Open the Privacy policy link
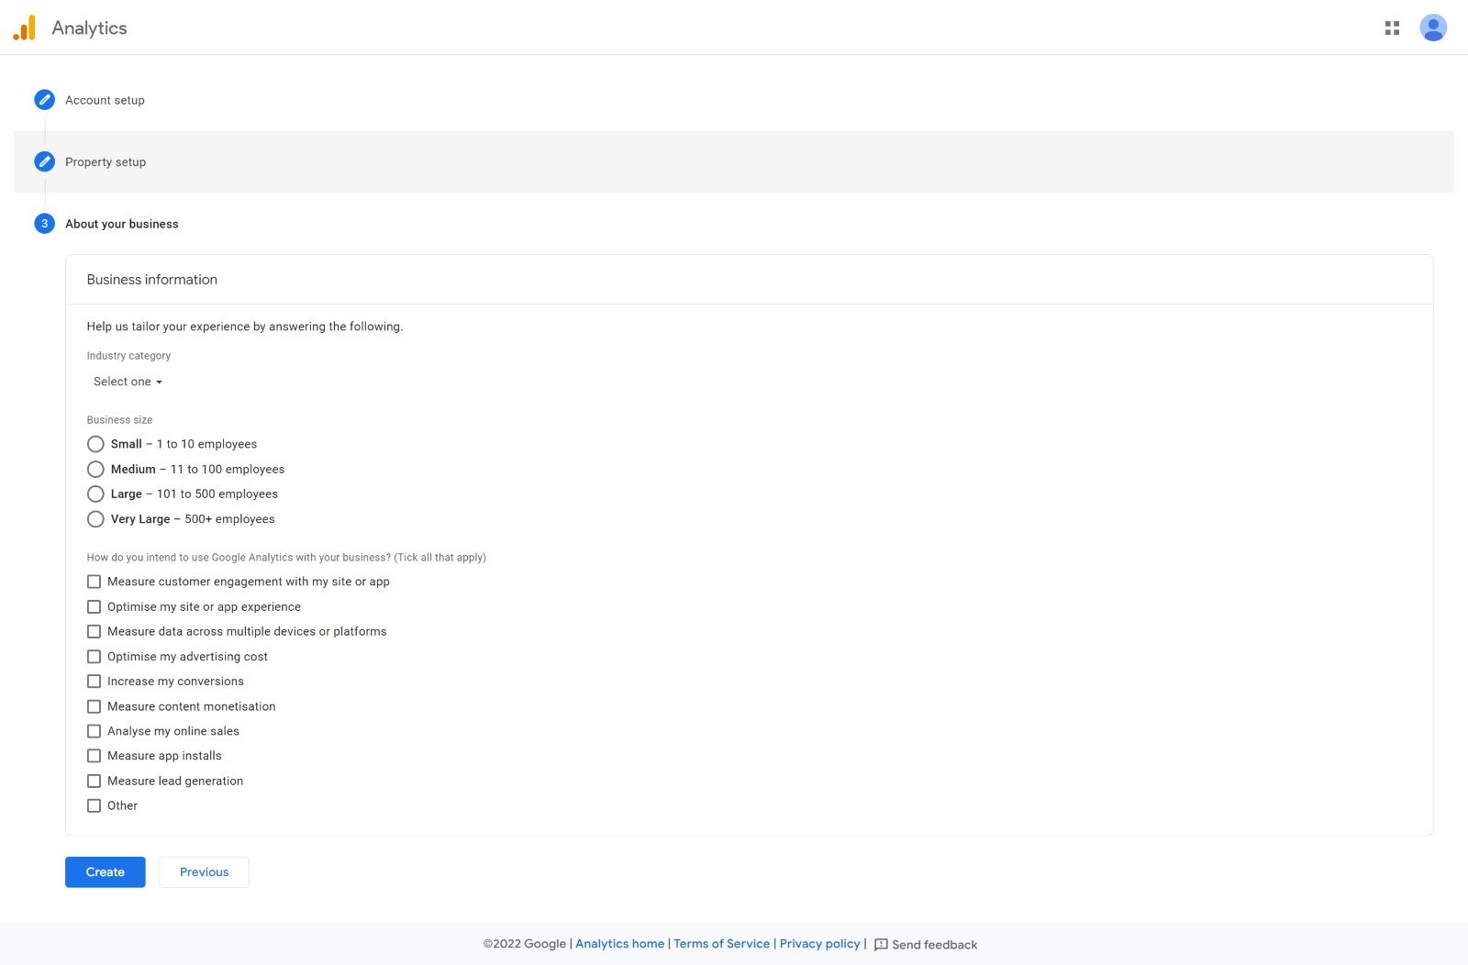This screenshot has height=965, width=1468. (820, 944)
